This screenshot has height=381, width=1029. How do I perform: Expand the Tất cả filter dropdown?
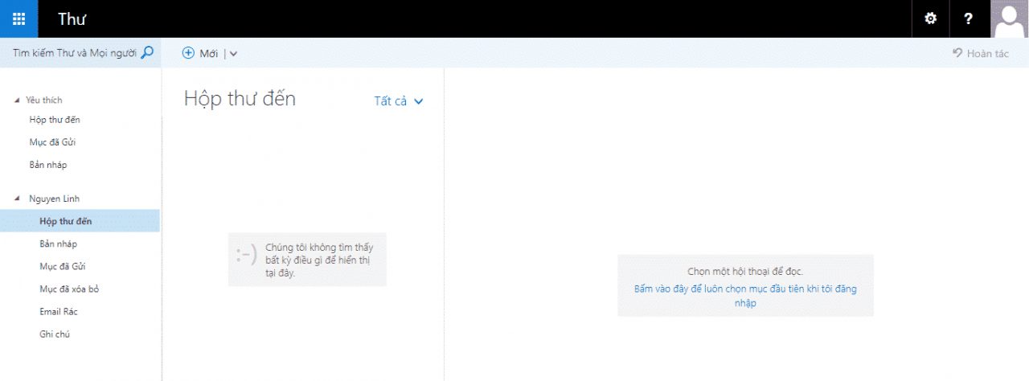399,101
